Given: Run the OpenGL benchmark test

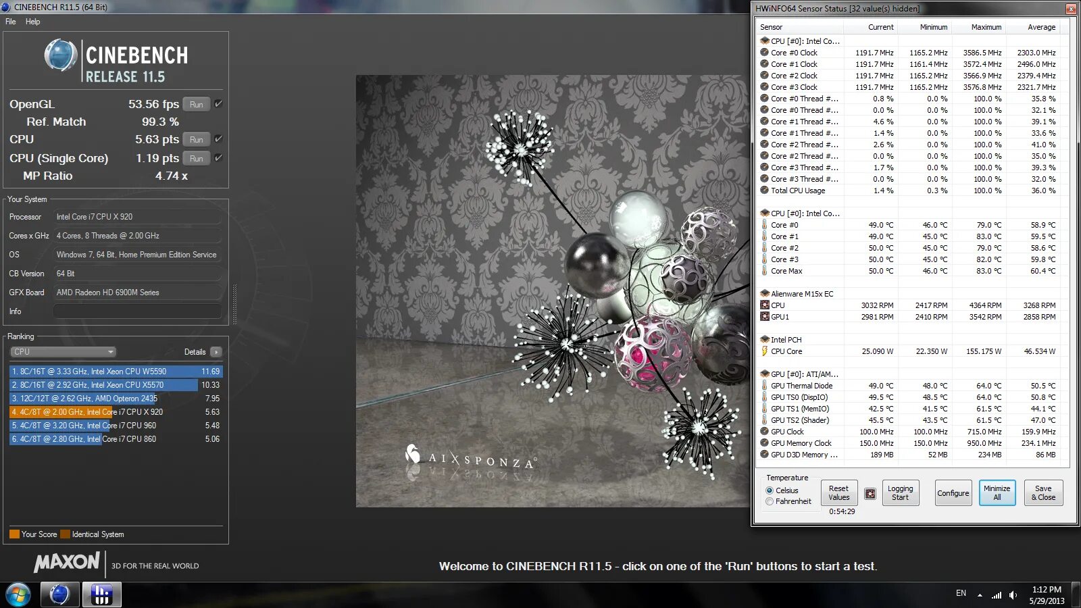Looking at the screenshot, I should coord(197,104).
